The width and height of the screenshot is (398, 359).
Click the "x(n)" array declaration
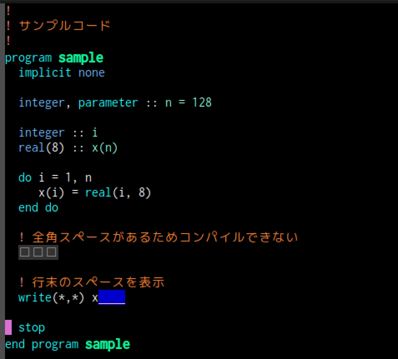point(104,147)
